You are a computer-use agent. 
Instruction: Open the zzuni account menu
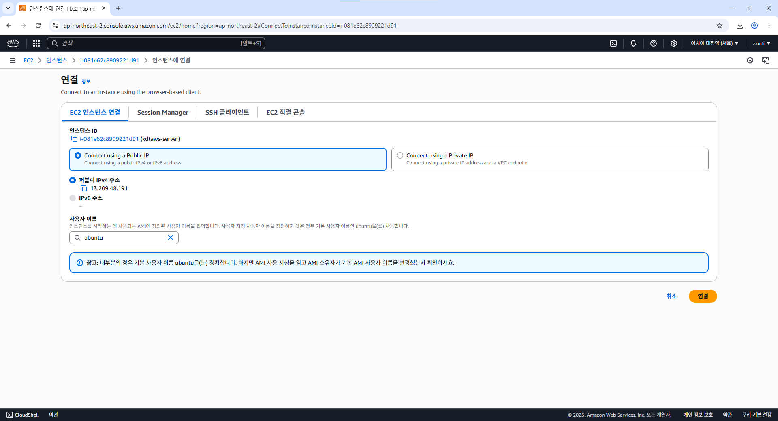tap(761, 43)
